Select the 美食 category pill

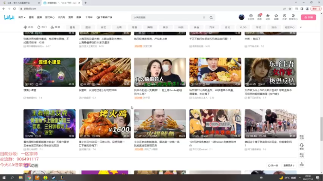tap(197, 27)
